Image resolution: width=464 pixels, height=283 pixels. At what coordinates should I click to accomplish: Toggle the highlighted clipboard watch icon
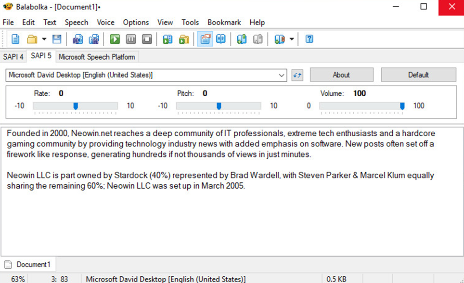(x=205, y=39)
